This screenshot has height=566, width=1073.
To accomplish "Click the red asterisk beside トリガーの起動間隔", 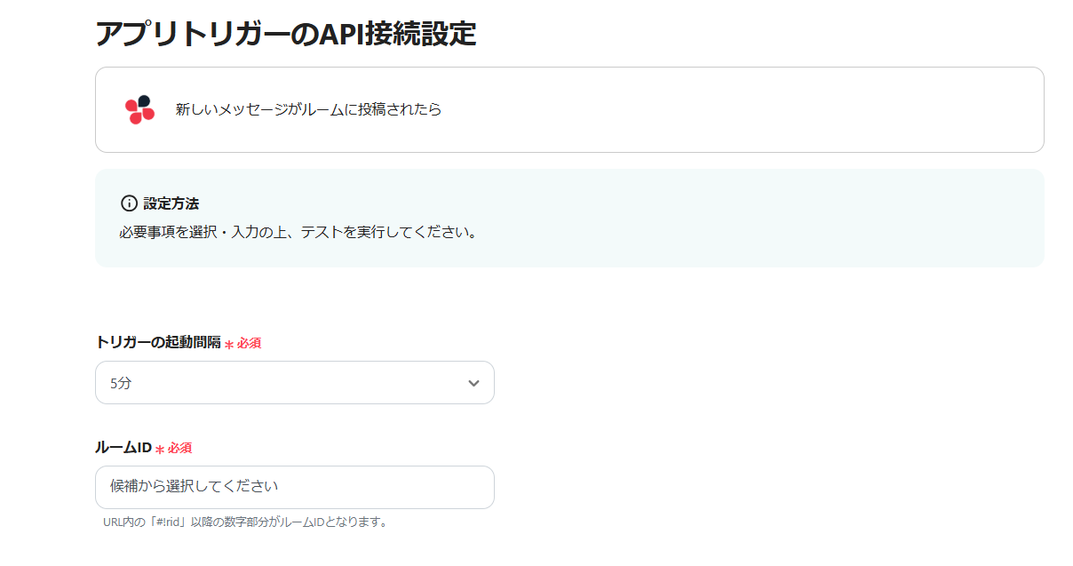I will 229,344.
